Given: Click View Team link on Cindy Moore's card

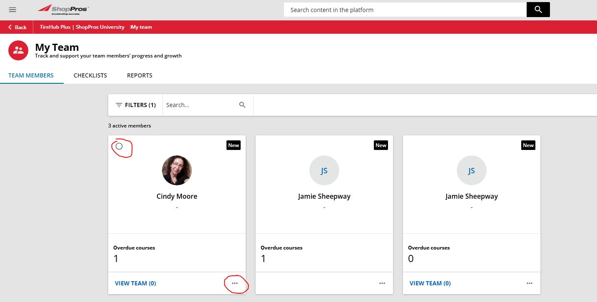Looking at the screenshot, I should [x=135, y=283].
